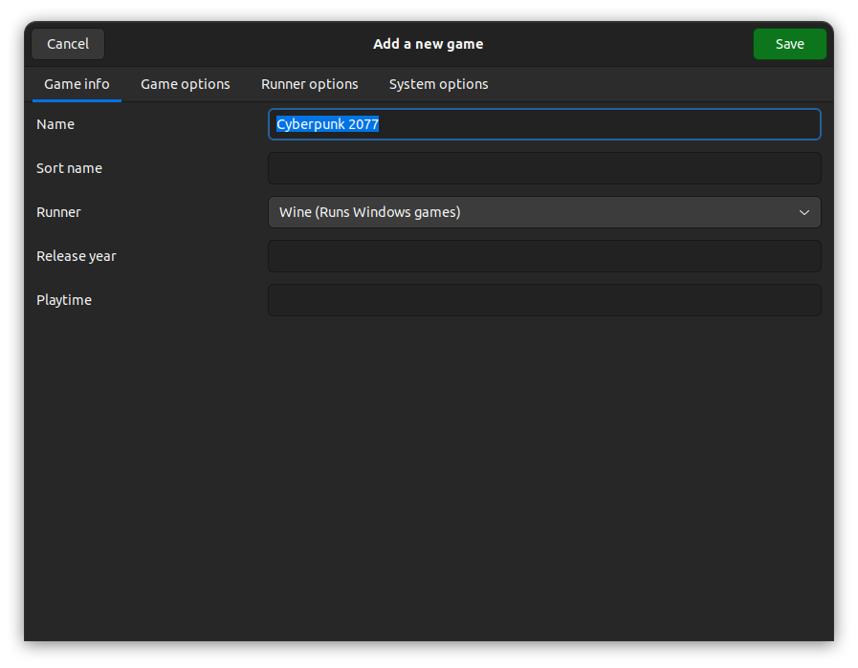Go to the System options tab
Screen dimensions: 858x668
pyautogui.click(x=438, y=84)
